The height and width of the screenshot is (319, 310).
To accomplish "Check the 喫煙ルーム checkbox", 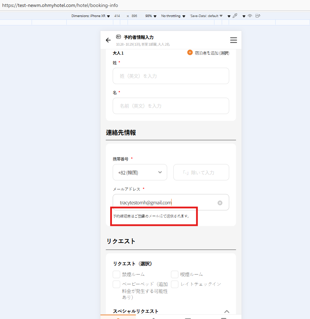I will [x=174, y=274].
